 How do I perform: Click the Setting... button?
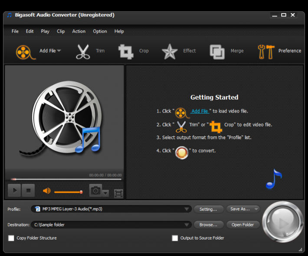coord(208,209)
